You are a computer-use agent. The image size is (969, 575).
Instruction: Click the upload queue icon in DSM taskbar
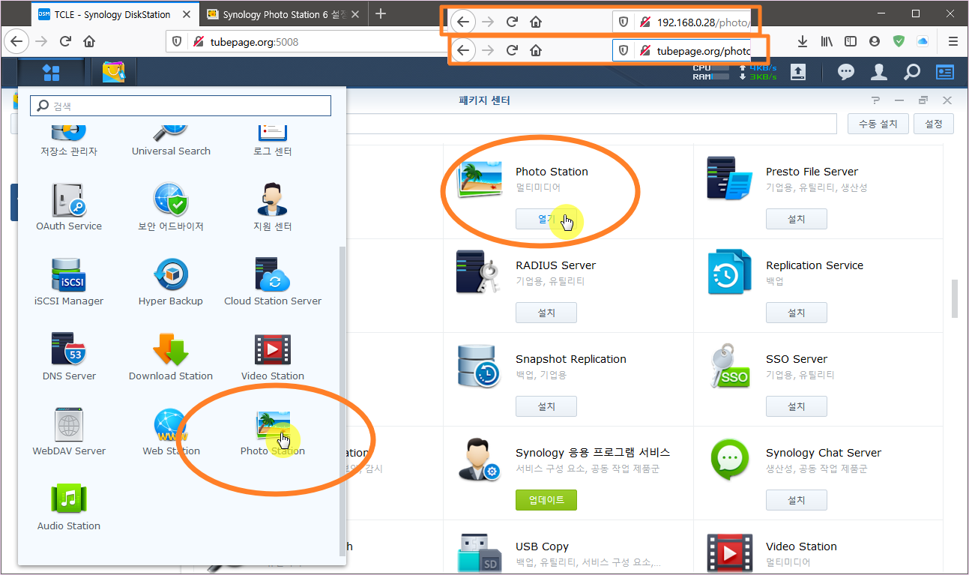(798, 72)
